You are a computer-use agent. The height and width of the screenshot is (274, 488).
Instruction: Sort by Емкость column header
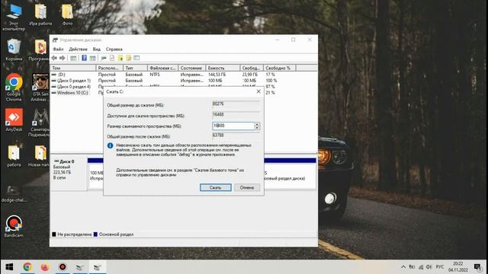tap(223, 68)
